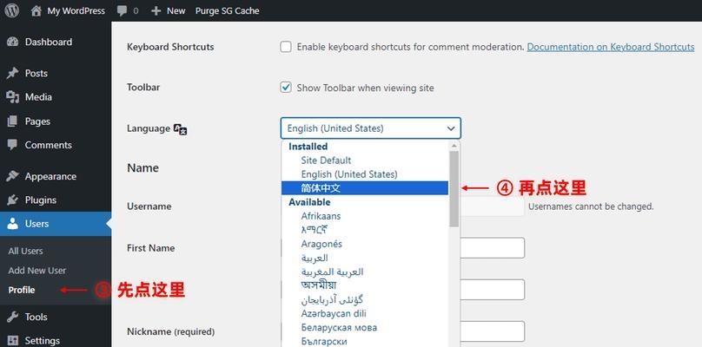
Task: Click the Pages icon in sidebar
Action: 12,121
